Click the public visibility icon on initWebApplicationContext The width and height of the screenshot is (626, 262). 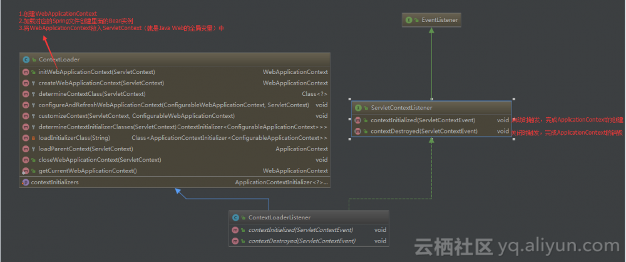click(34, 73)
